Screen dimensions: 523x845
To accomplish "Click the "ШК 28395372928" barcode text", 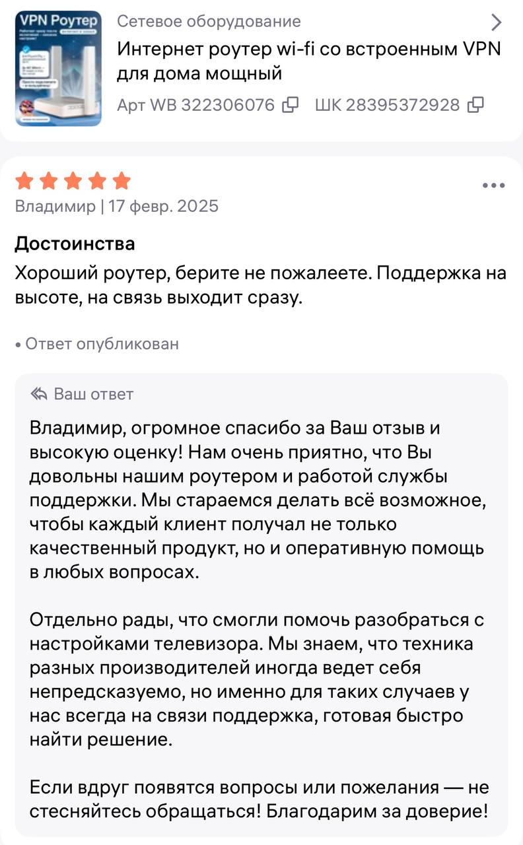I will 387,105.
